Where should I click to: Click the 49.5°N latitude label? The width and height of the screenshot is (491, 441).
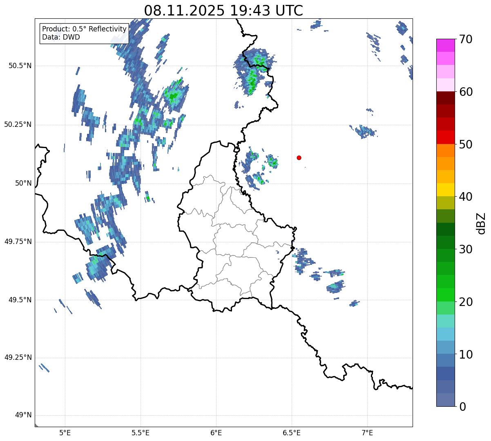(20, 300)
